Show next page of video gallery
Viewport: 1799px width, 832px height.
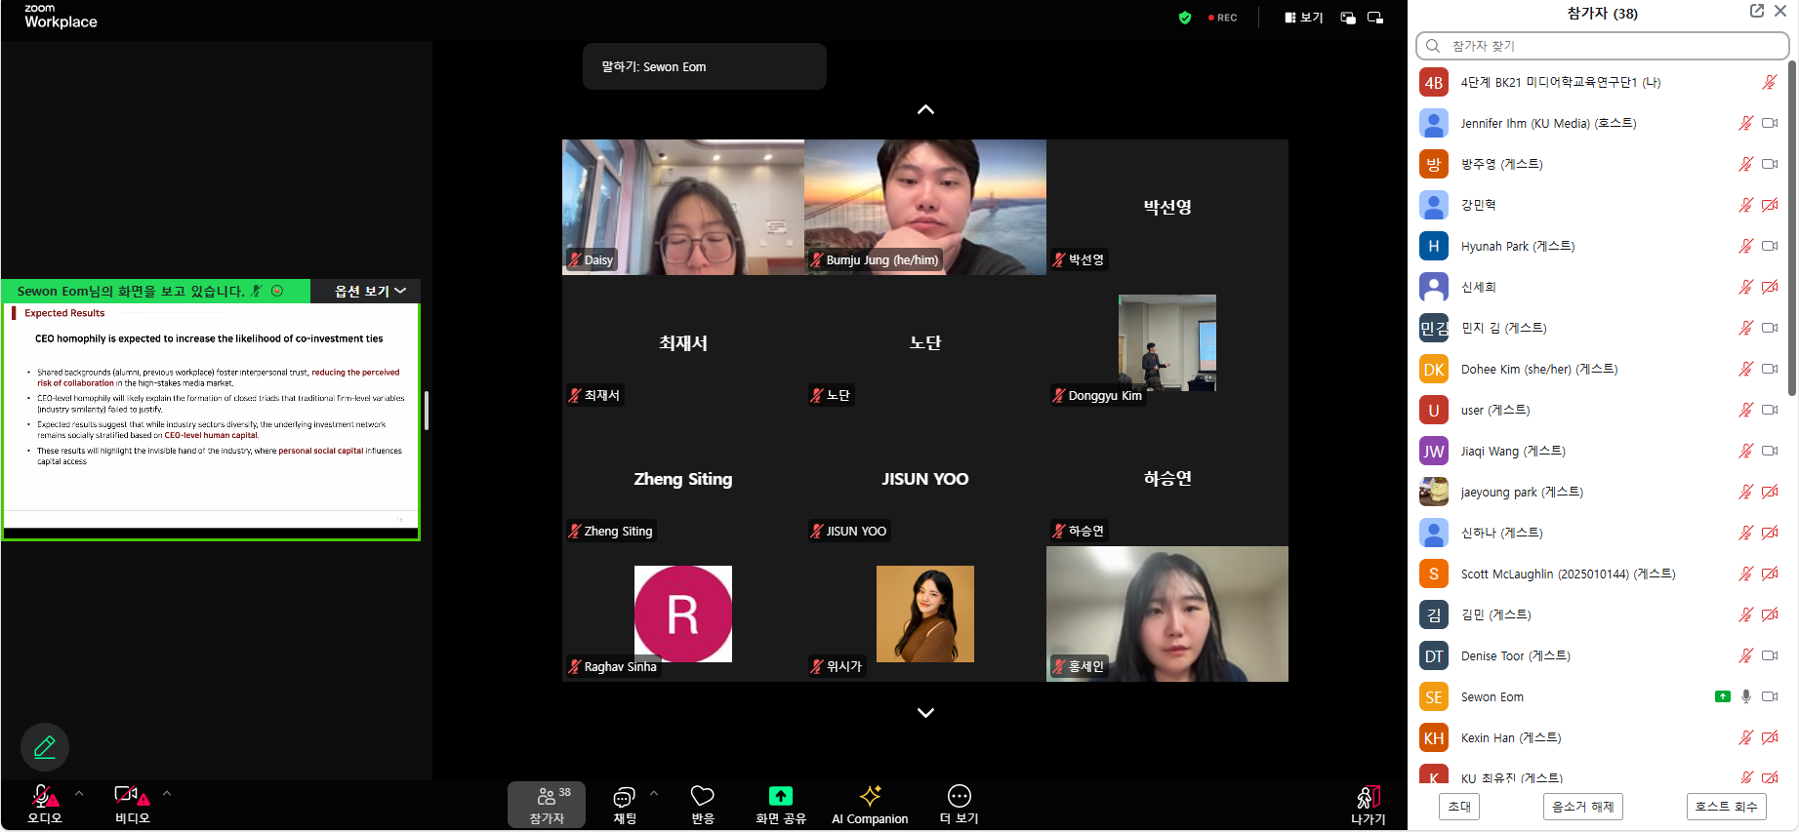coord(925,713)
